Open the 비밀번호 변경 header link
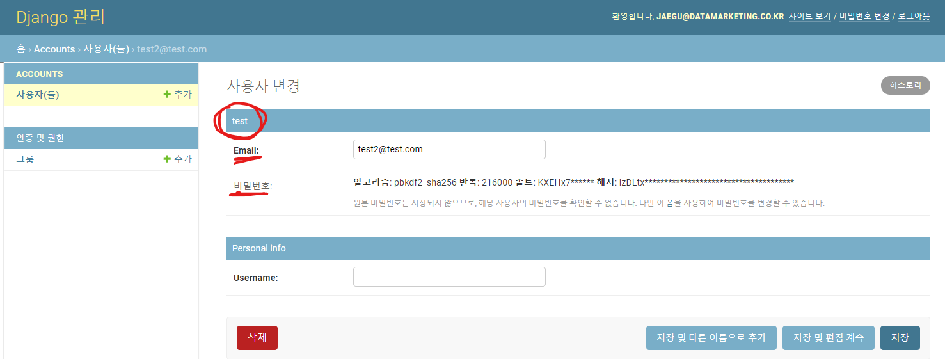This screenshot has width=945, height=359. (x=864, y=16)
